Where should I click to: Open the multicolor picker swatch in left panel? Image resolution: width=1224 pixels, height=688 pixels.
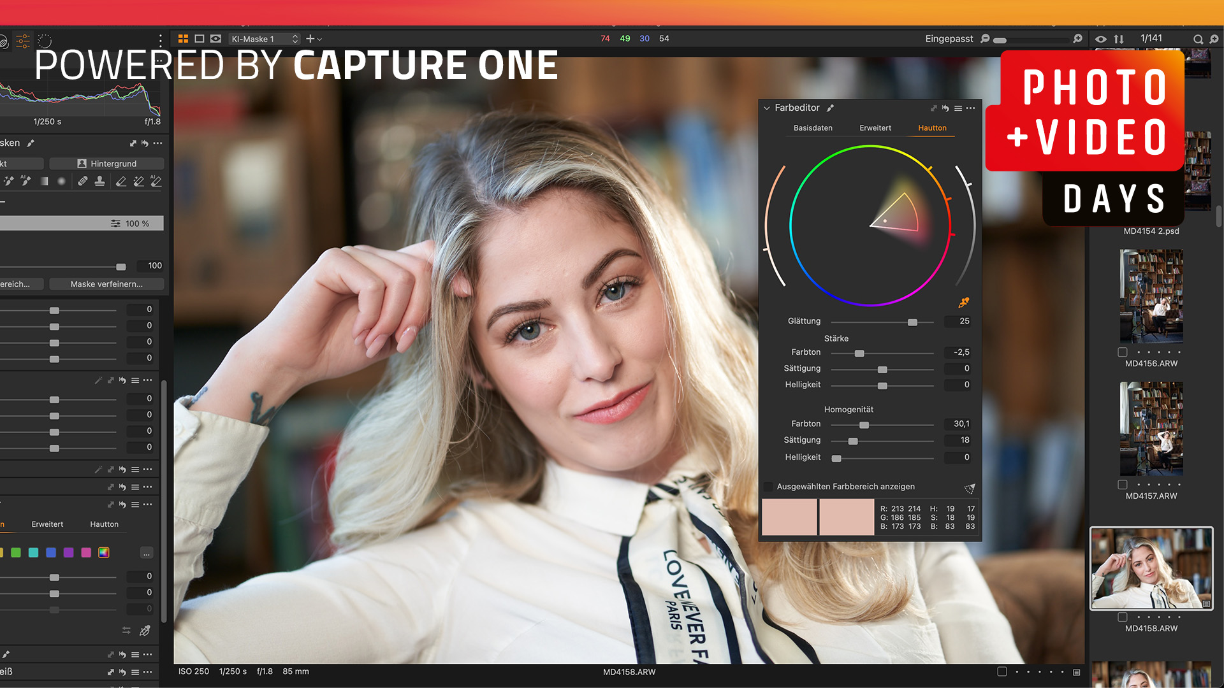tap(104, 552)
